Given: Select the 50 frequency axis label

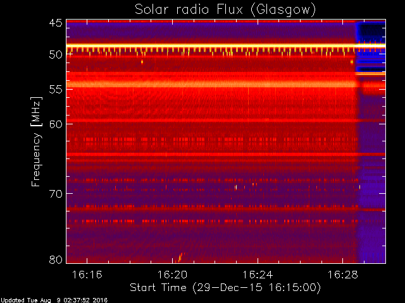Looking at the screenshot, I should pos(56,55).
